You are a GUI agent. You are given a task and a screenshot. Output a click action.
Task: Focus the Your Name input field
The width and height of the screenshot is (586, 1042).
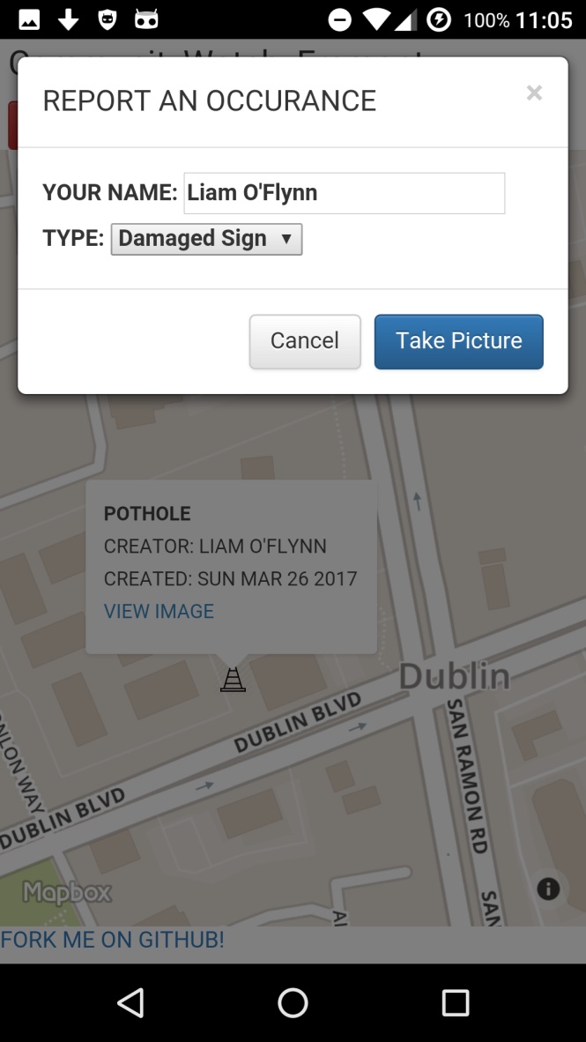pyautogui.click(x=345, y=193)
